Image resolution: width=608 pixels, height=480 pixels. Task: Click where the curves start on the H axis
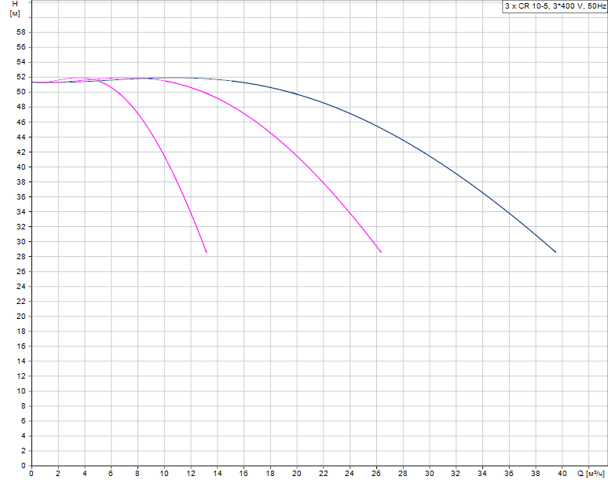coord(32,82)
